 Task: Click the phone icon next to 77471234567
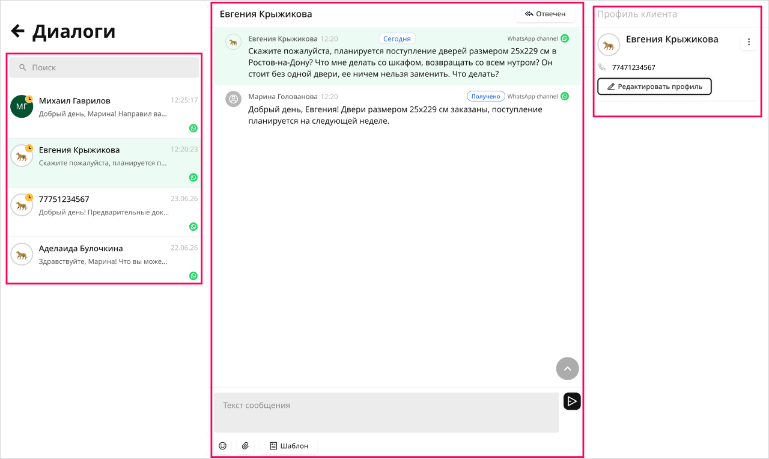(602, 67)
